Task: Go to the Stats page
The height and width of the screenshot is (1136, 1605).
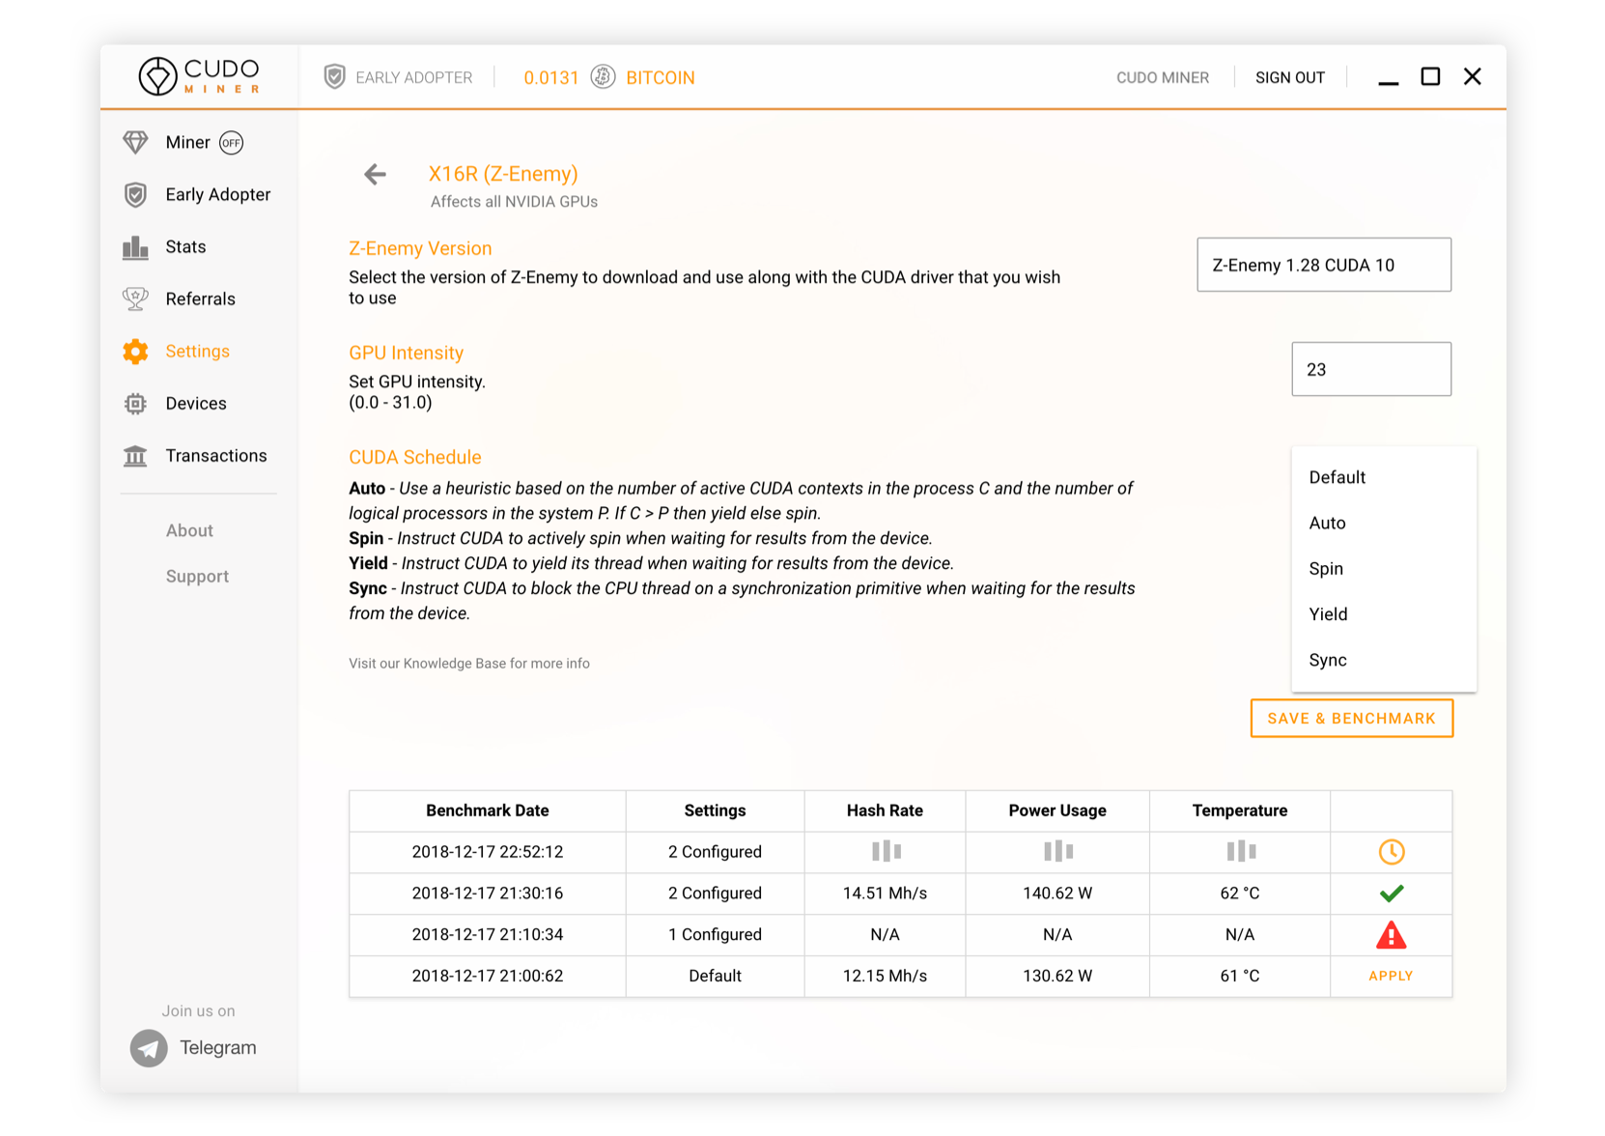Action: (185, 247)
